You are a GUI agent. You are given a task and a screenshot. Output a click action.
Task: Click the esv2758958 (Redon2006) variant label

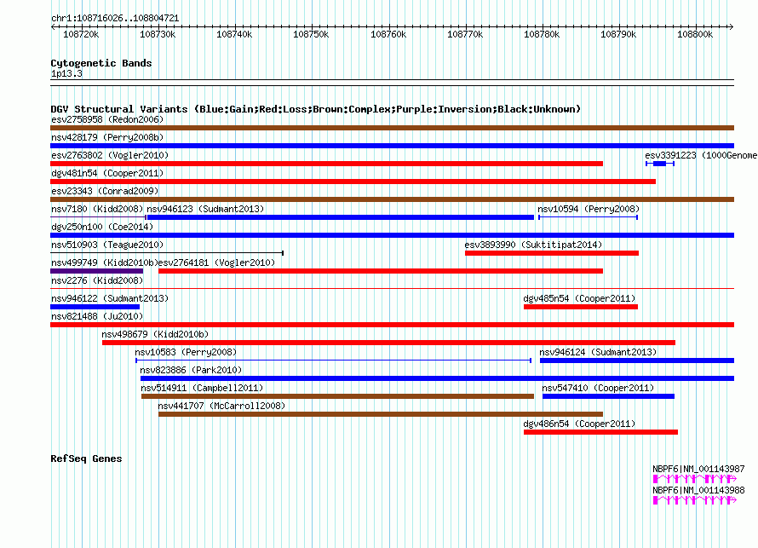(107, 119)
